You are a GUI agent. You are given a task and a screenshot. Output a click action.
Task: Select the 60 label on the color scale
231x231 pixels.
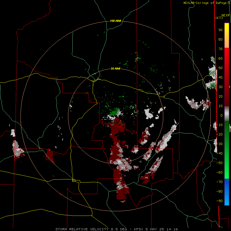pyautogui.click(x=220, y=59)
